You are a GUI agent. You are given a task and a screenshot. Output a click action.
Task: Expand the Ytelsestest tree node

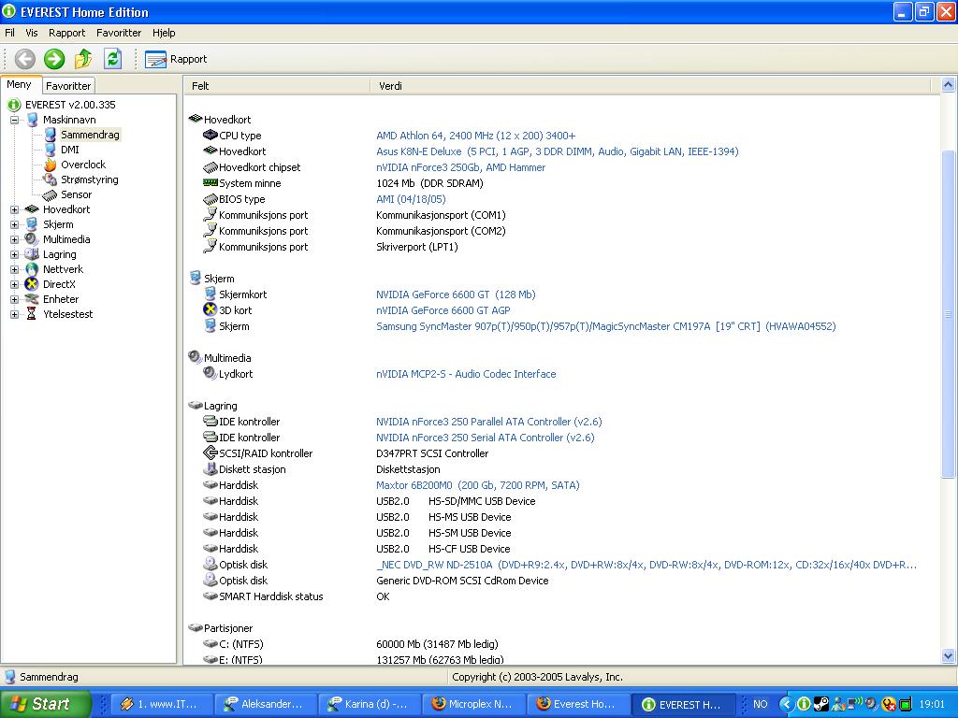14,314
